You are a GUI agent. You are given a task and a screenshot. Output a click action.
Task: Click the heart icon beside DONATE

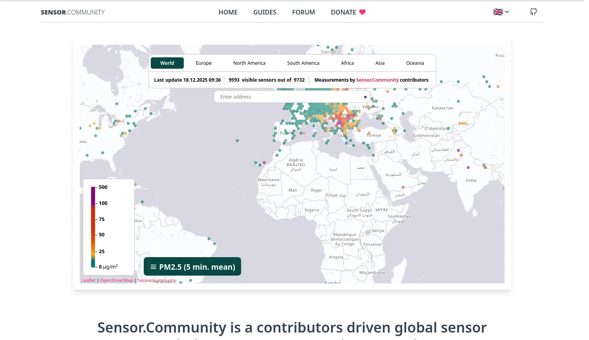pos(362,12)
